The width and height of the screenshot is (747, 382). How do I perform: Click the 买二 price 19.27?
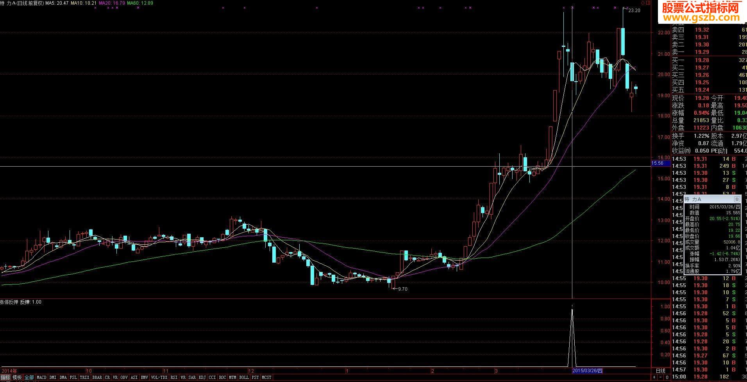702,68
